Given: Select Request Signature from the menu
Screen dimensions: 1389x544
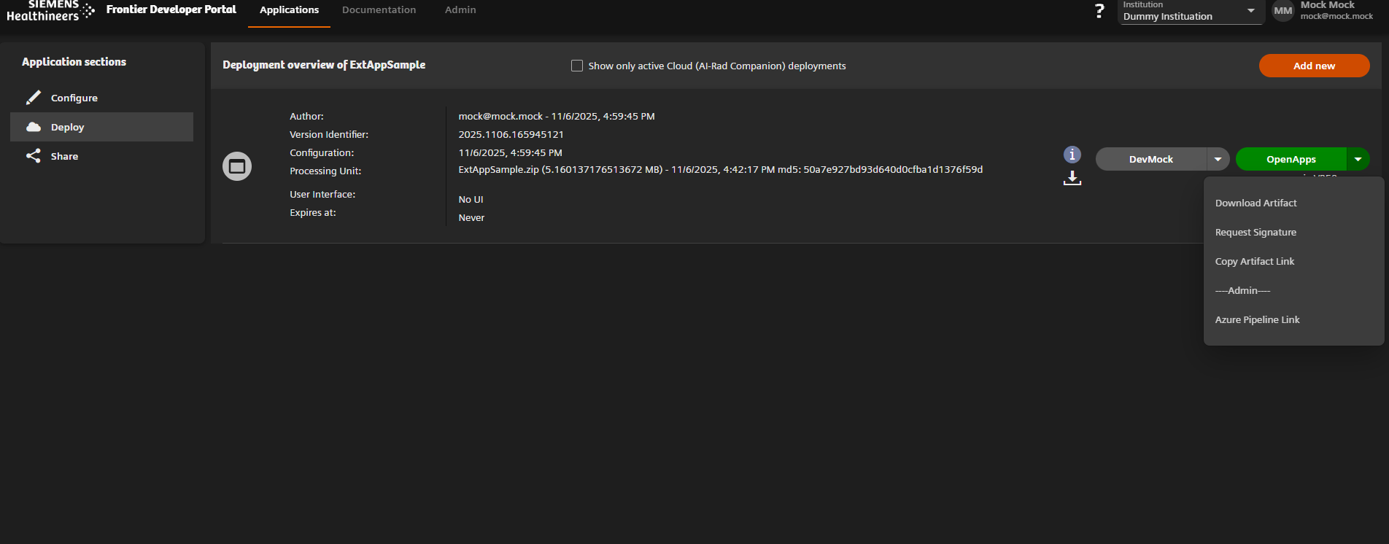Looking at the screenshot, I should [1255, 233].
